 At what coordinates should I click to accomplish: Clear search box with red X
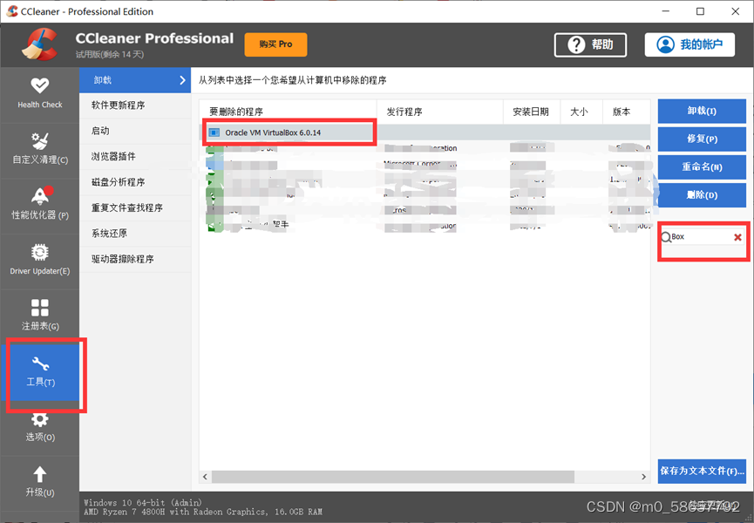(737, 237)
